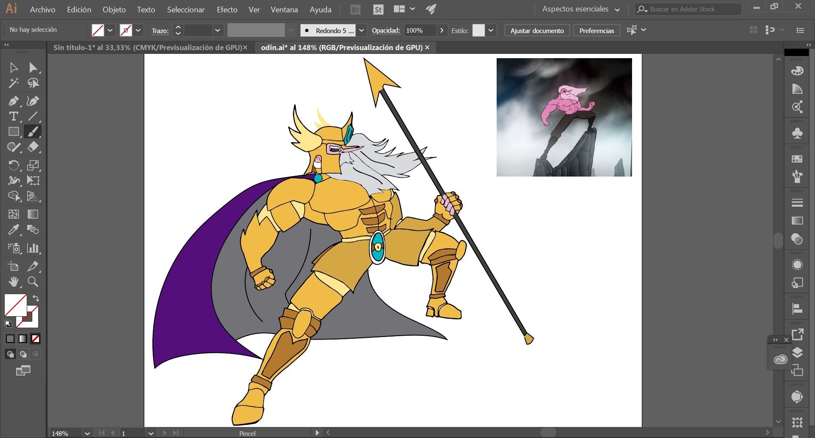Switch to the Sin título-1 document tab

coord(147,48)
